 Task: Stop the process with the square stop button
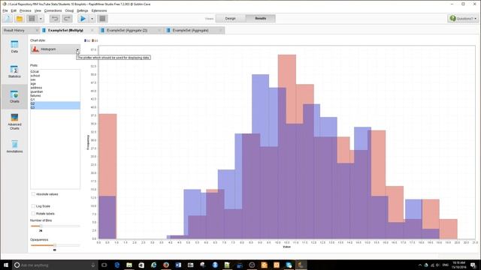[102, 19]
